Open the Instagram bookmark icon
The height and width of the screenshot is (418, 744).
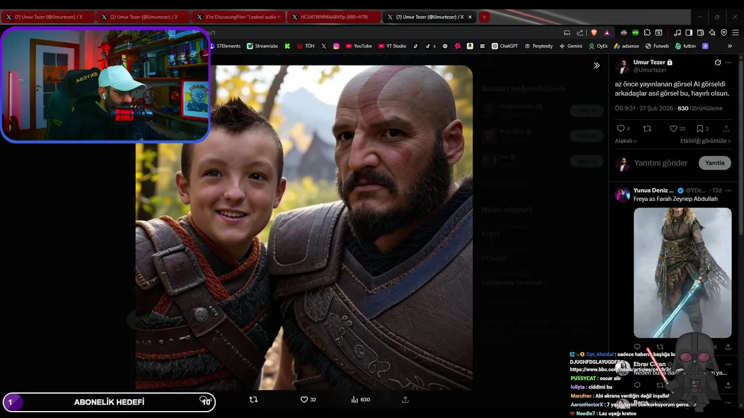(x=336, y=46)
